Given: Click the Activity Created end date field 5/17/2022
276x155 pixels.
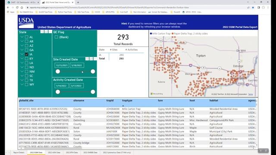Looking at the screenshot, I should click(x=77, y=86).
